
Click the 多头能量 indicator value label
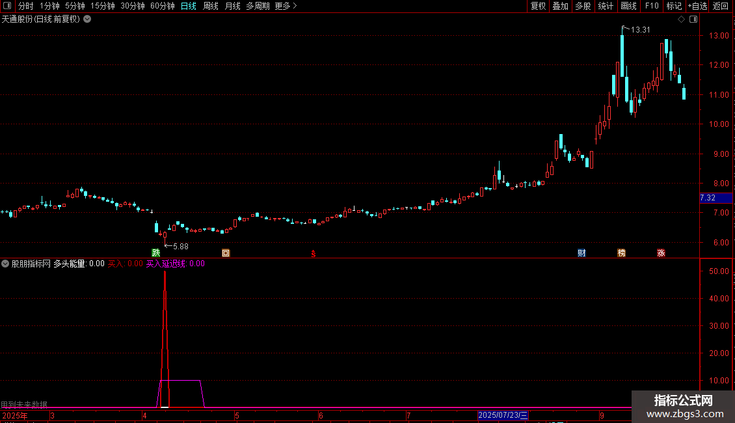[x=79, y=264]
